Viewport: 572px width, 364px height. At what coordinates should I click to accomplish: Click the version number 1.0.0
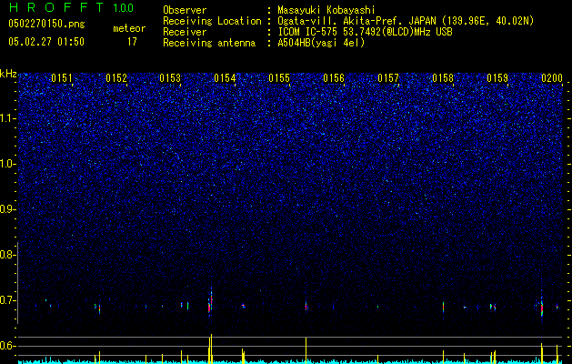124,8
